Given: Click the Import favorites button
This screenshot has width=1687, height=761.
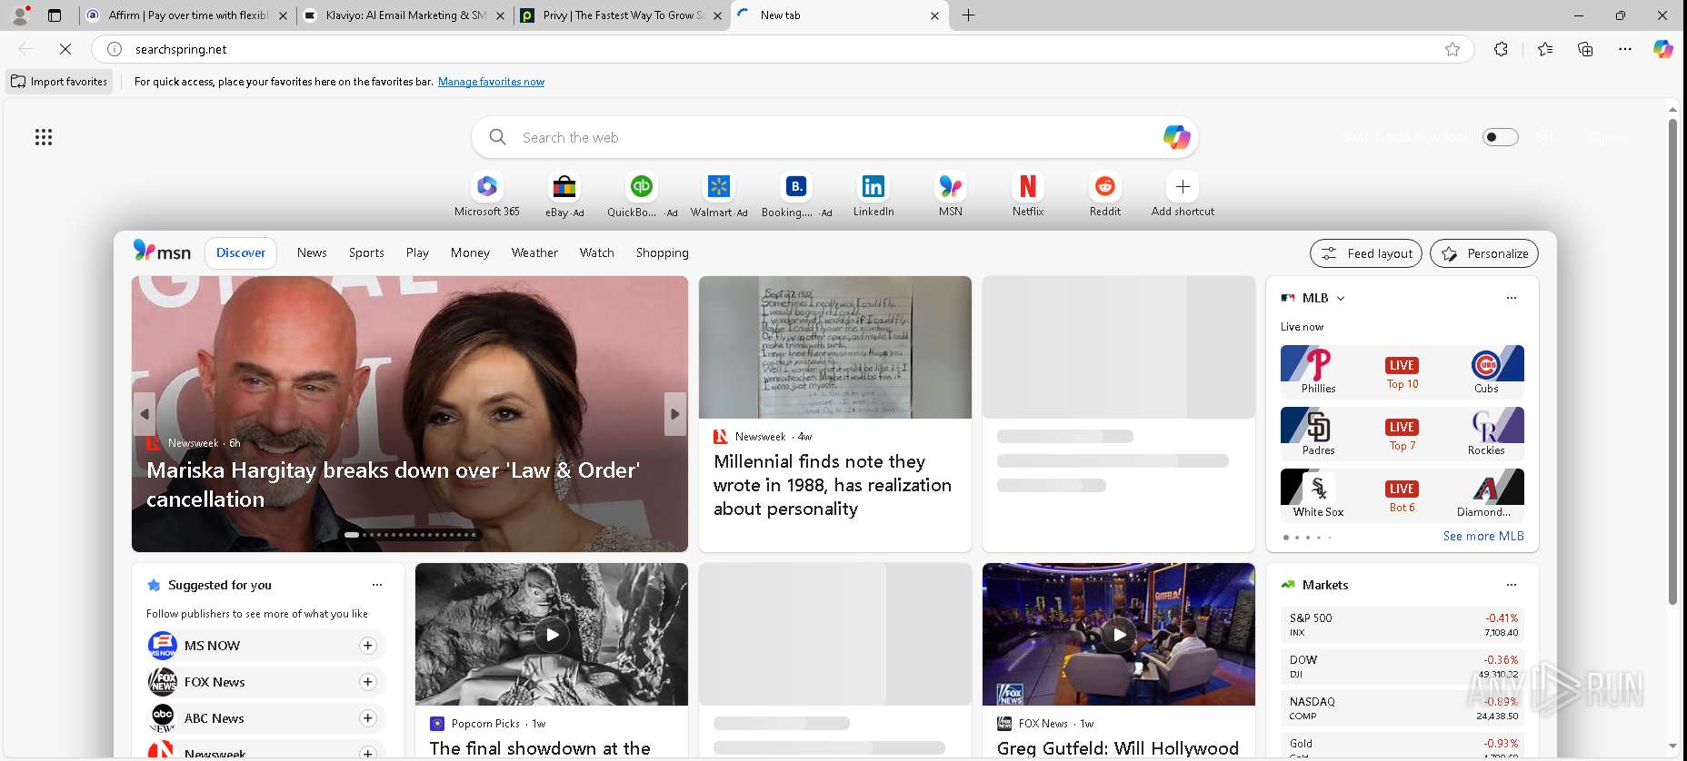Looking at the screenshot, I should click(59, 82).
